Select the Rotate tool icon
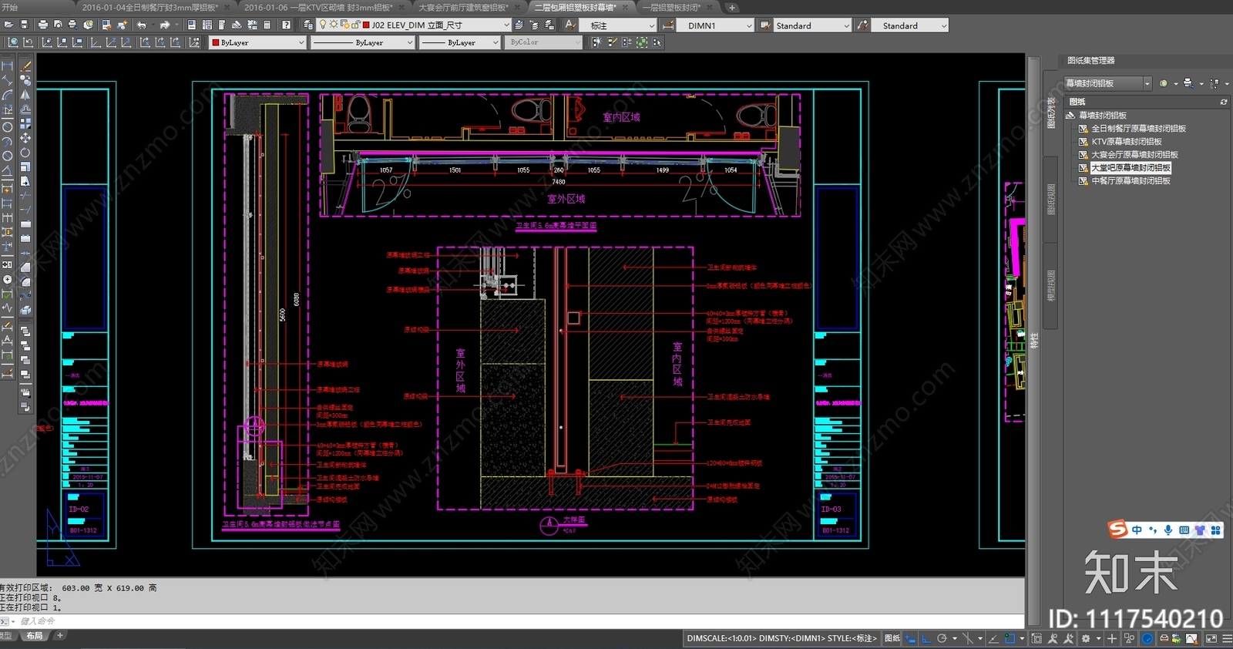 click(25, 153)
